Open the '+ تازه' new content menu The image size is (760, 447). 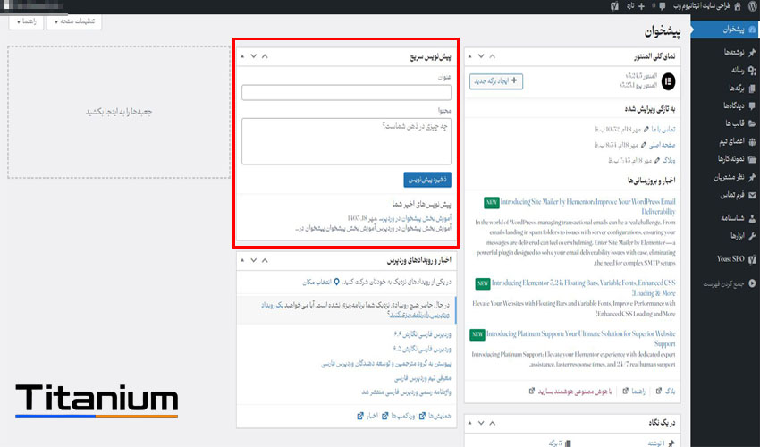(637, 6)
